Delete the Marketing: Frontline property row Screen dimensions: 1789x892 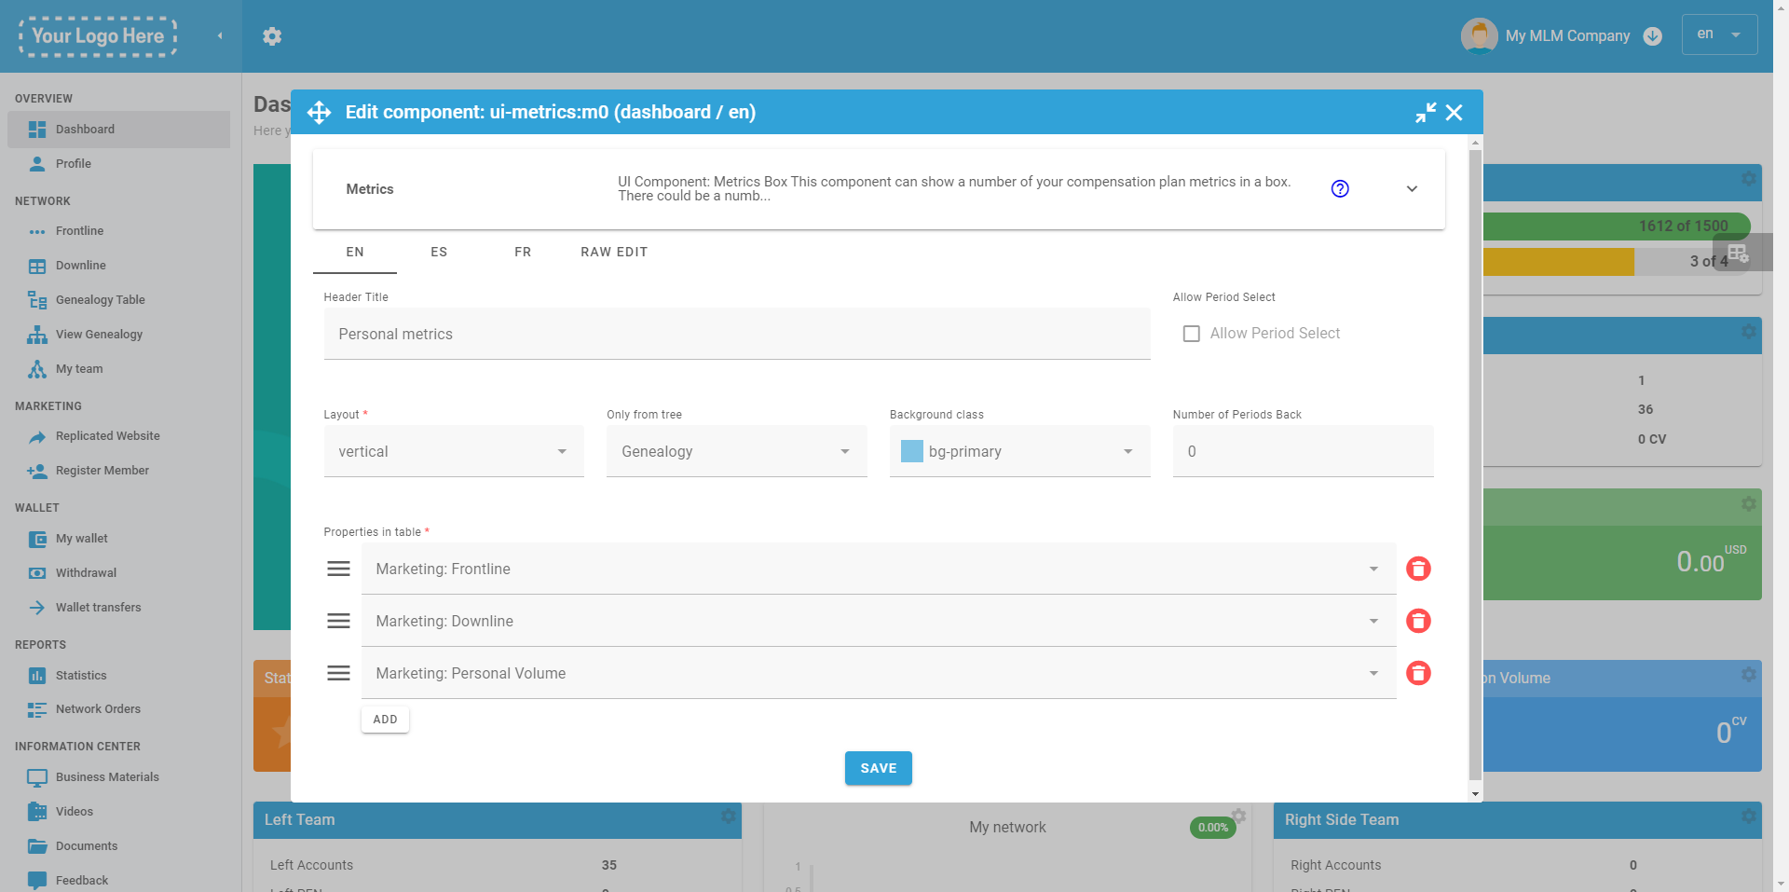pos(1418,569)
